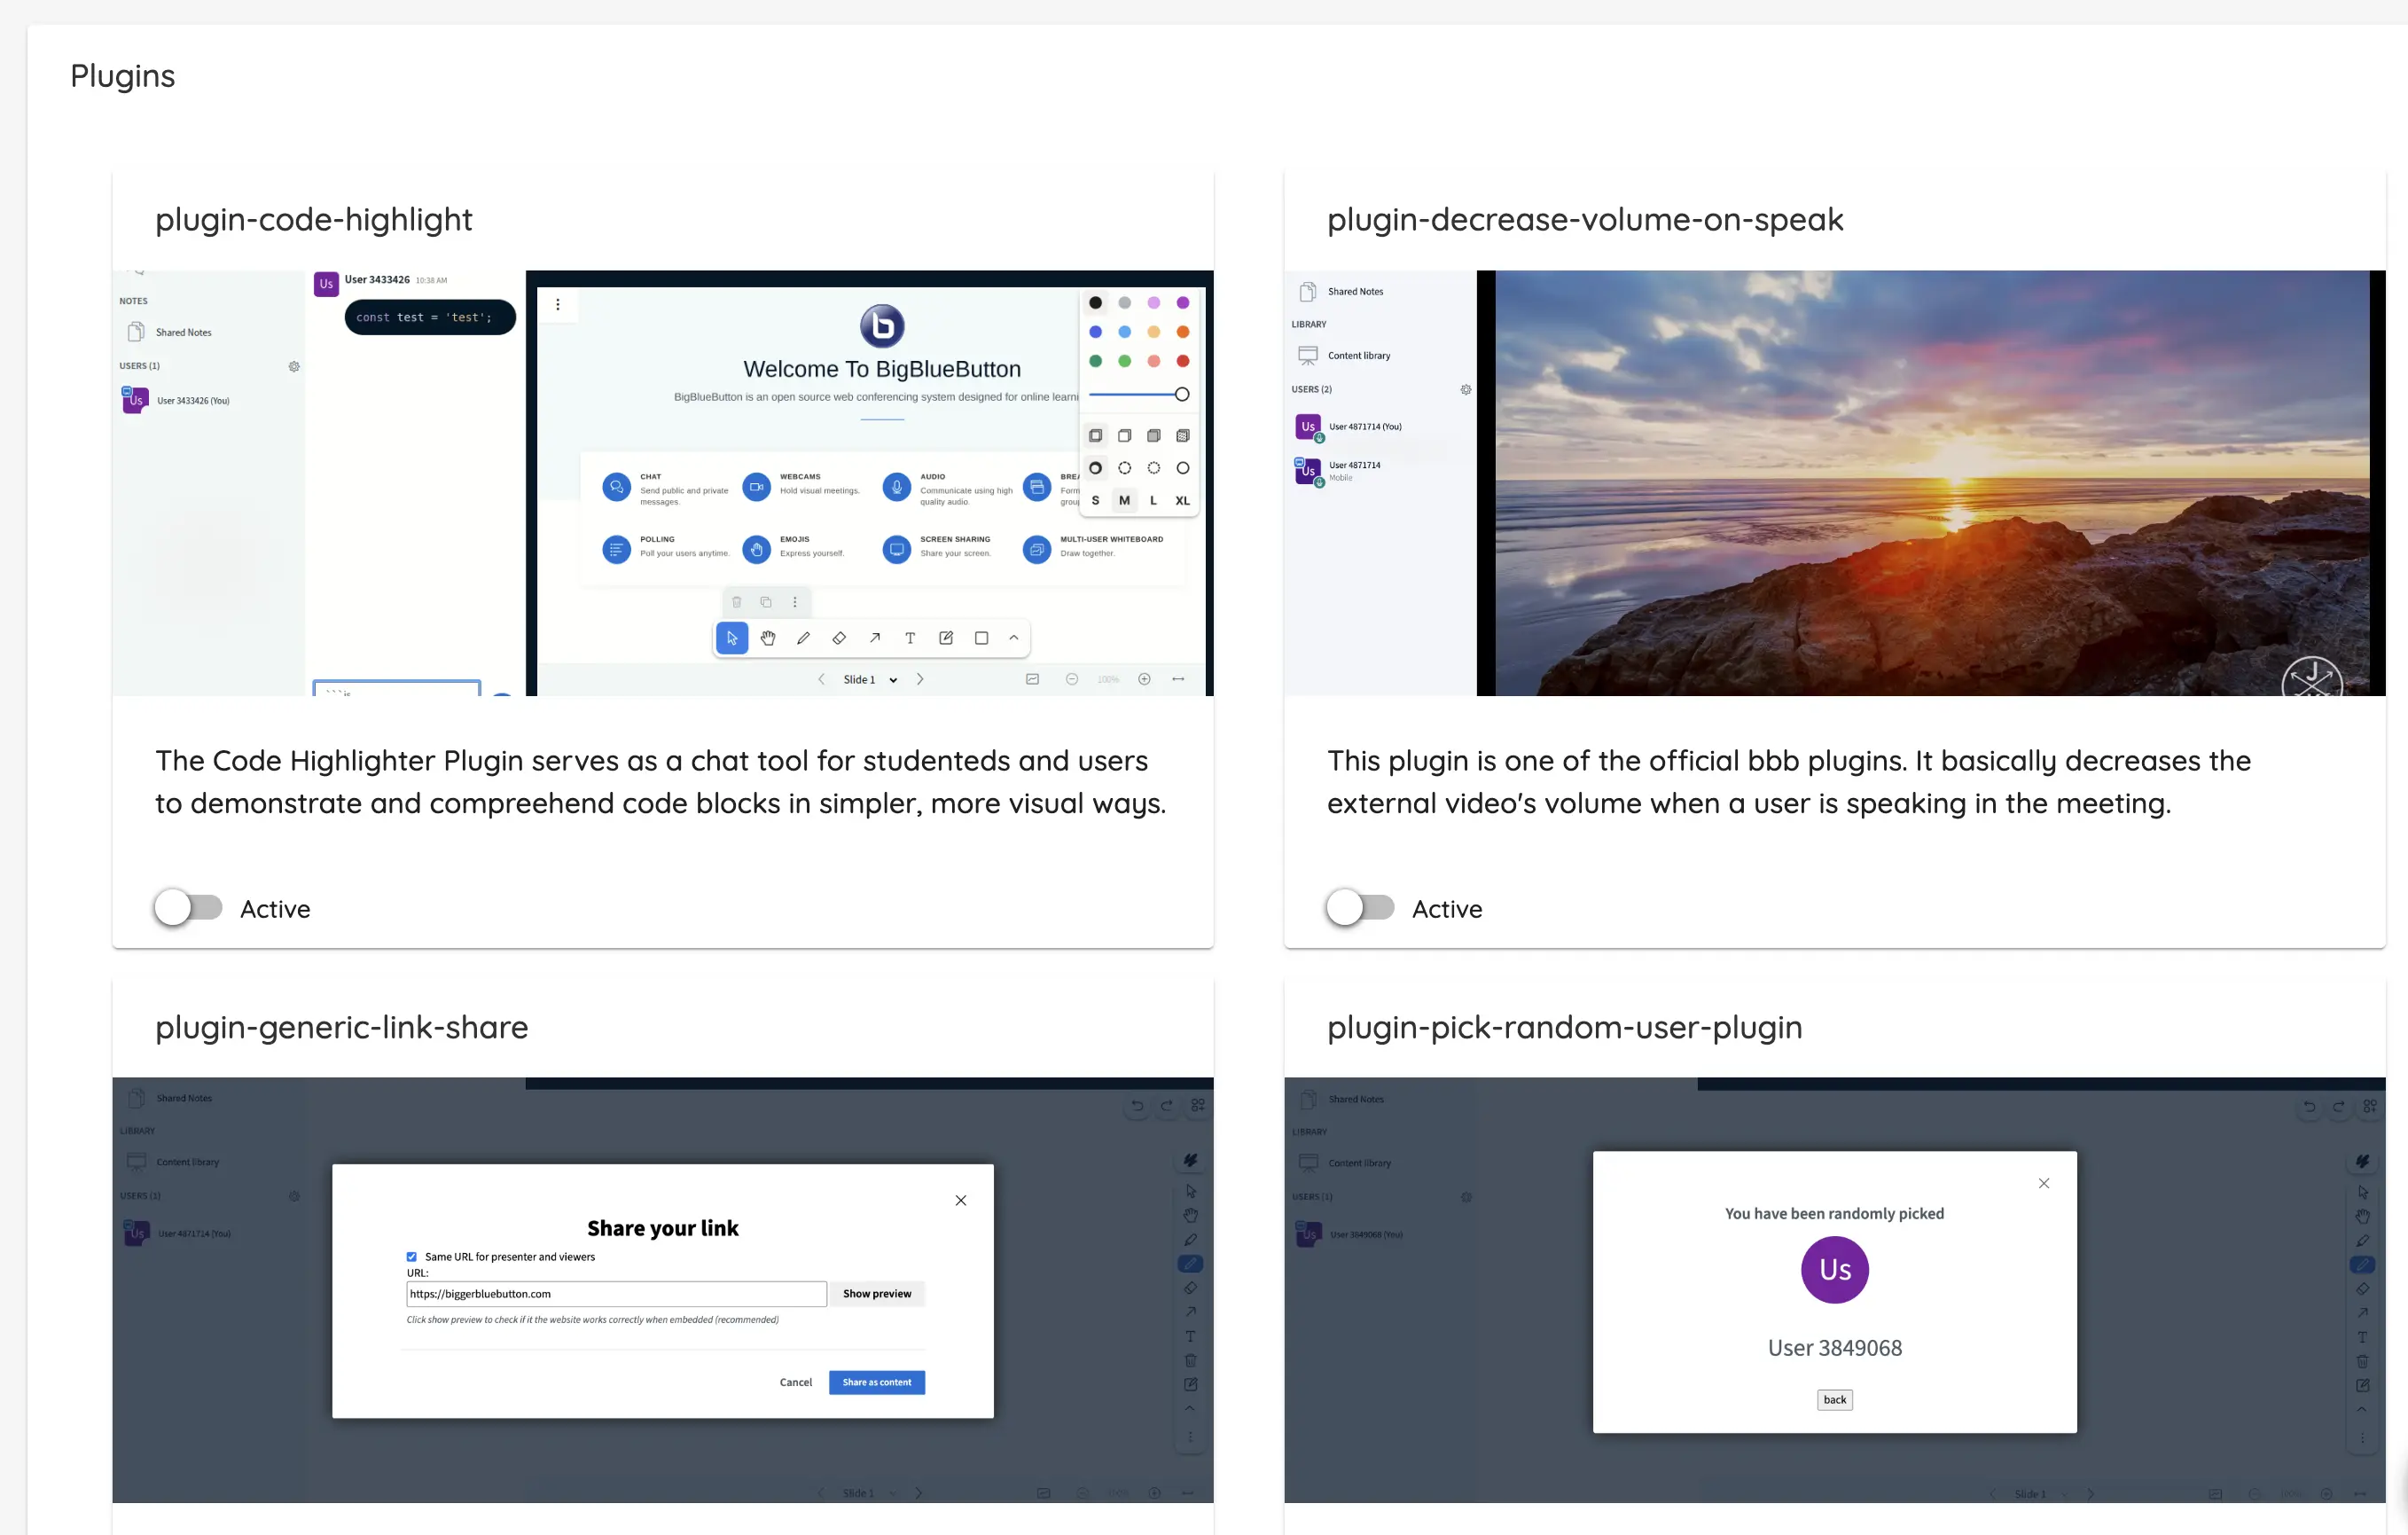
Task: Choose the text T tool in whiteboard toolbar
Action: 910,638
